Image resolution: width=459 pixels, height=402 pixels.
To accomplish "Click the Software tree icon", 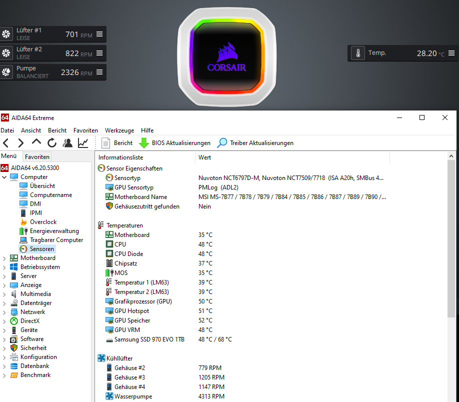I will (14, 339).
